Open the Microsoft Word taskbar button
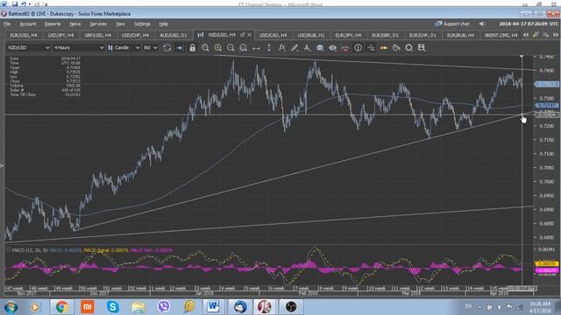561x315 pixels. coord(214,307)
